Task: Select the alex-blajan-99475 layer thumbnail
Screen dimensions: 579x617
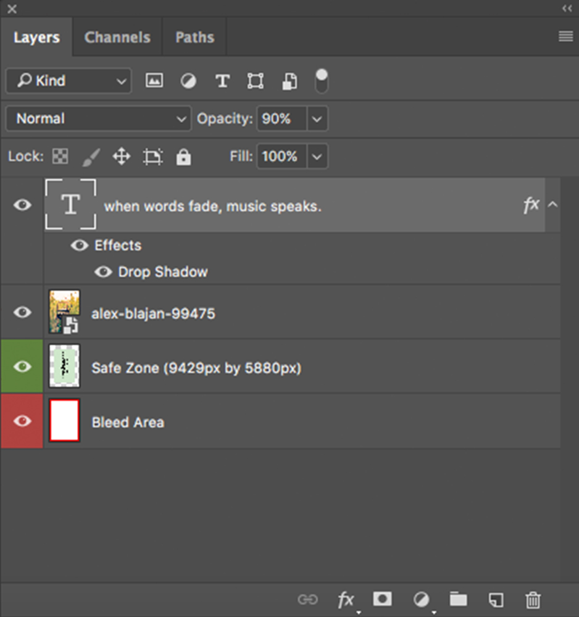Action: click(64, 312)
